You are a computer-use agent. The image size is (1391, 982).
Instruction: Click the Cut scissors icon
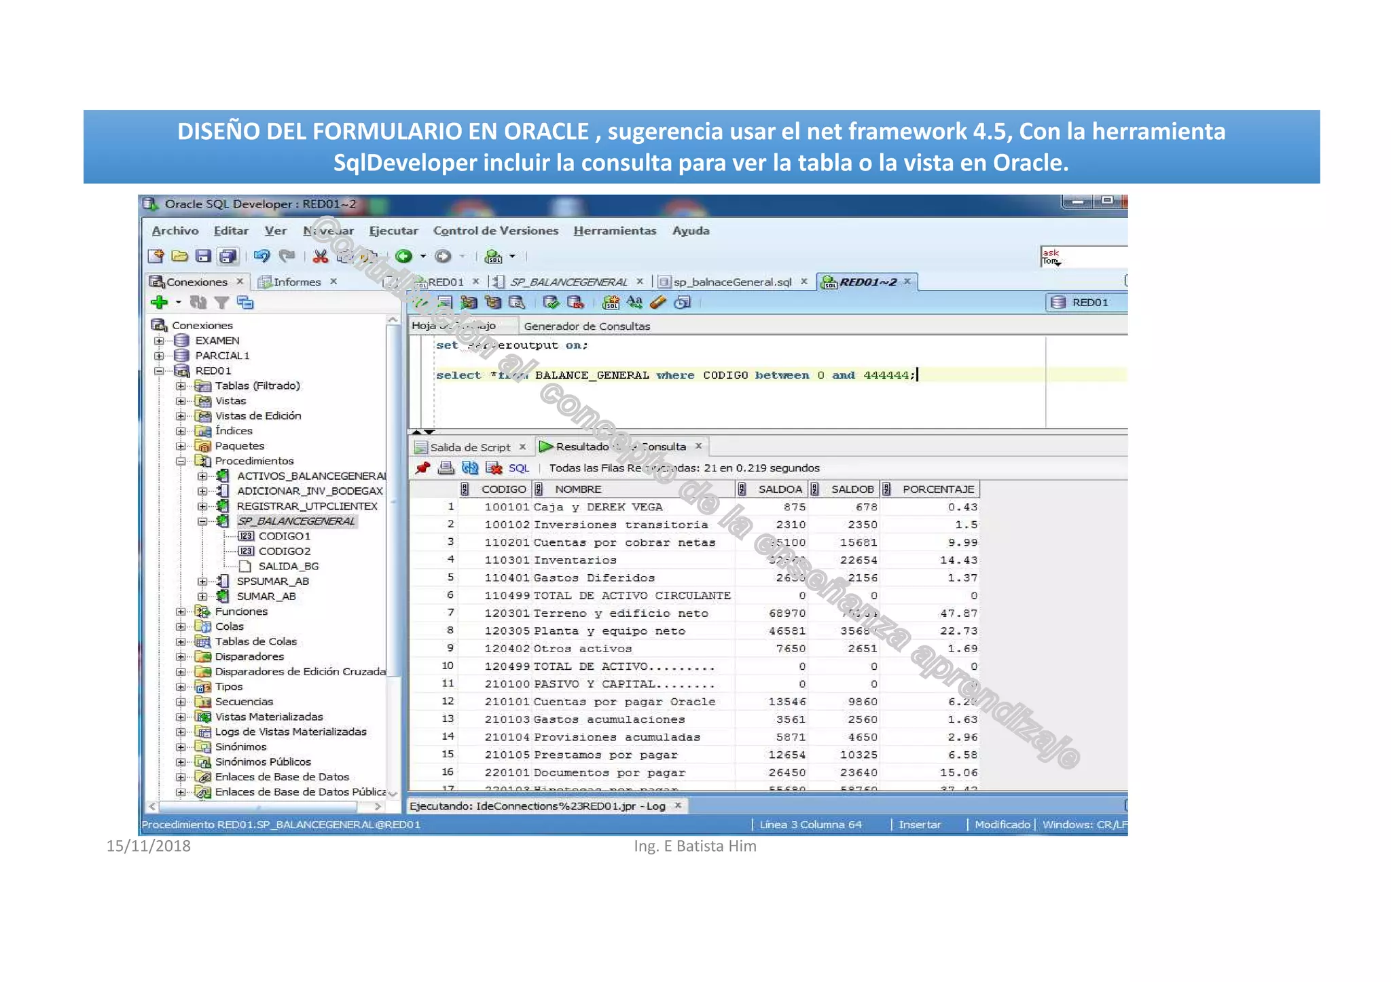(320, 257)
